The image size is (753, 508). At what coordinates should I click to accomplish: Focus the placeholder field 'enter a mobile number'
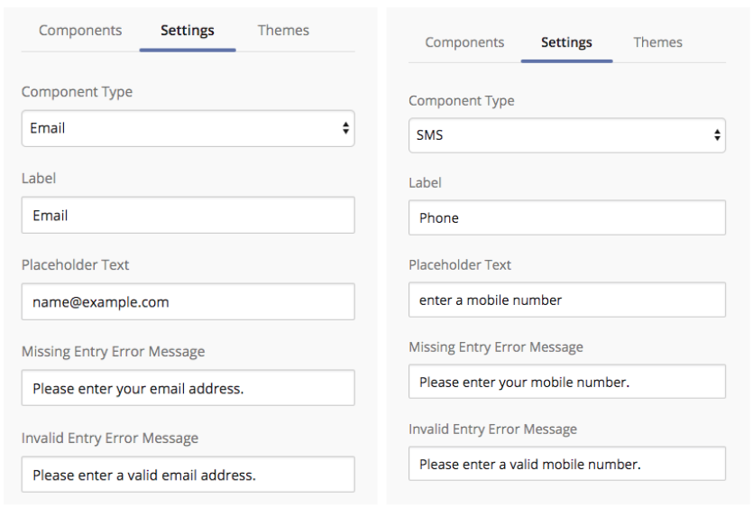click(x=567, y=300)
